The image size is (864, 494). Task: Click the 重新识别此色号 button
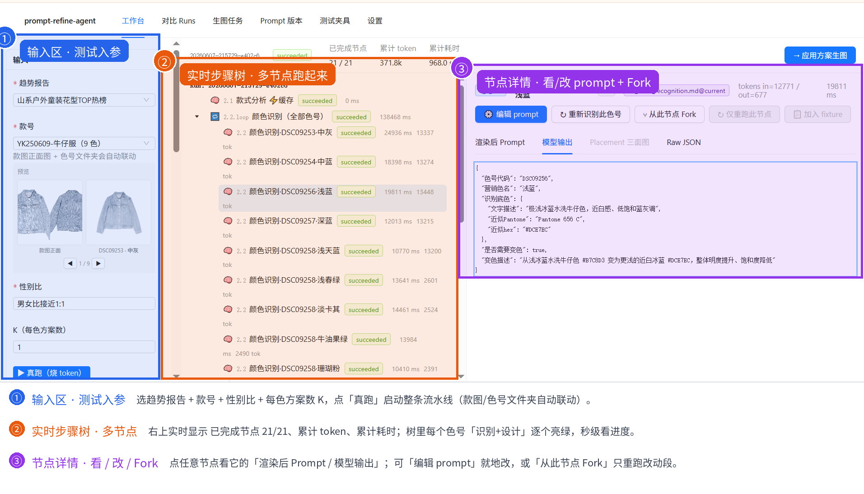[x=590, y=114]
